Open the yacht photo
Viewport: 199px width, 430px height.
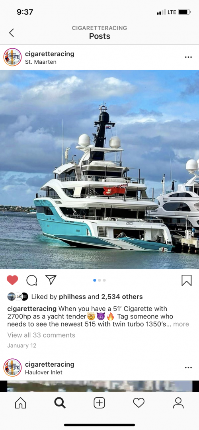point(99,169)
